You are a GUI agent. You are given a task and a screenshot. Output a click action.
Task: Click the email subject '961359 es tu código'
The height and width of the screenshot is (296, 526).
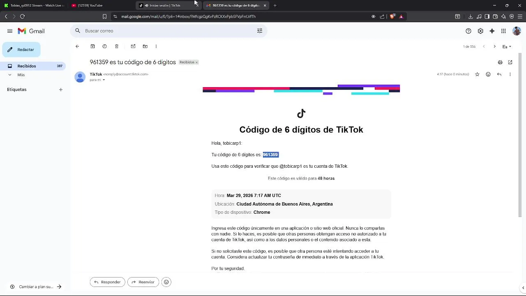(x=133, y=62)
